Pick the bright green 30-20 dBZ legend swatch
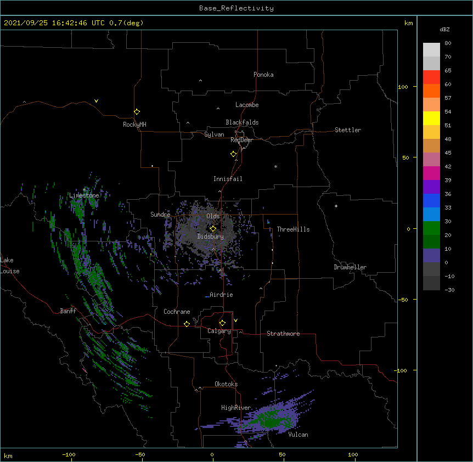 click(431, 228)
